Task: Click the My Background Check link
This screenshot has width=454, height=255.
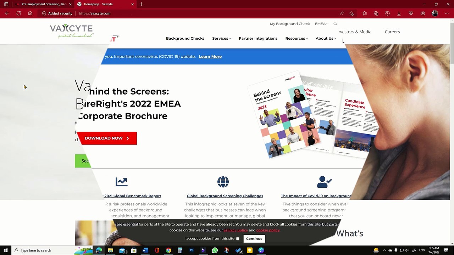Action: 290,24
